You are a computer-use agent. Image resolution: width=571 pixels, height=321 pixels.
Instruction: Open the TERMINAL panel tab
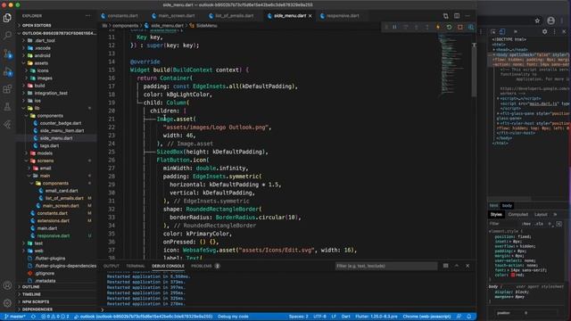(136, 266)
